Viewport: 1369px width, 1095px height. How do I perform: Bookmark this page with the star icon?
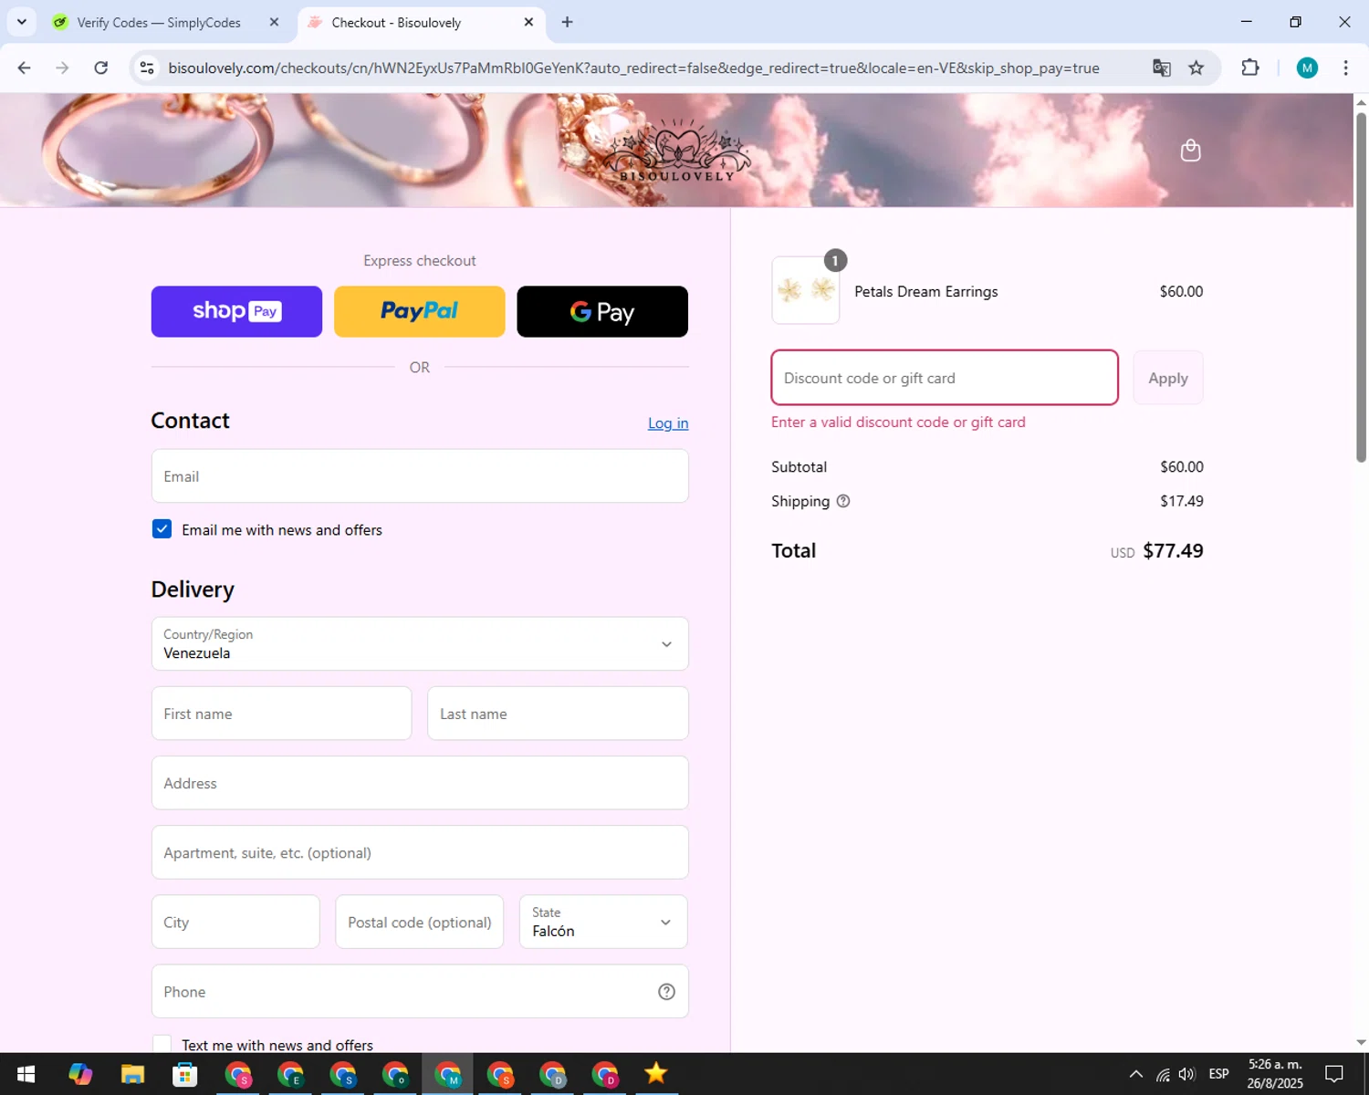coord(1196,68)
